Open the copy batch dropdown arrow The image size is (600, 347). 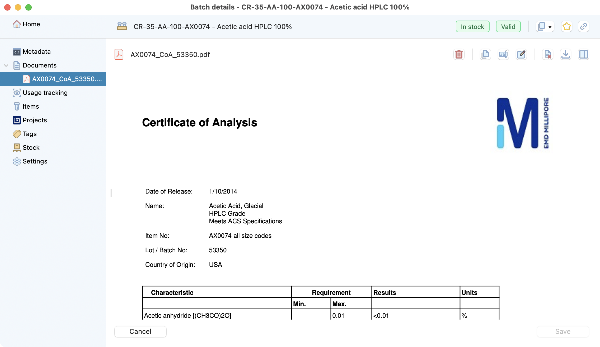pos(550,27)
